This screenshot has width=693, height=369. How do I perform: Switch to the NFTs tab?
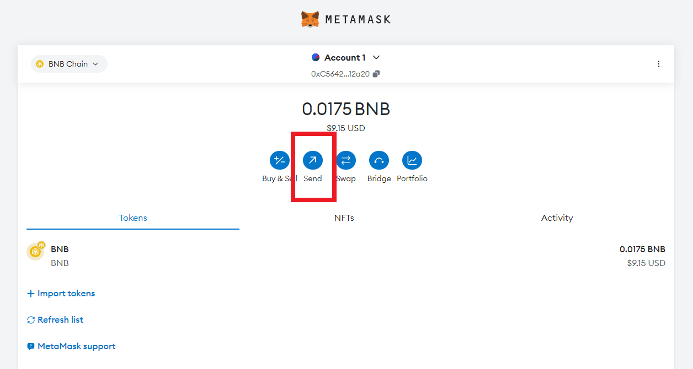tap(344, 218)
